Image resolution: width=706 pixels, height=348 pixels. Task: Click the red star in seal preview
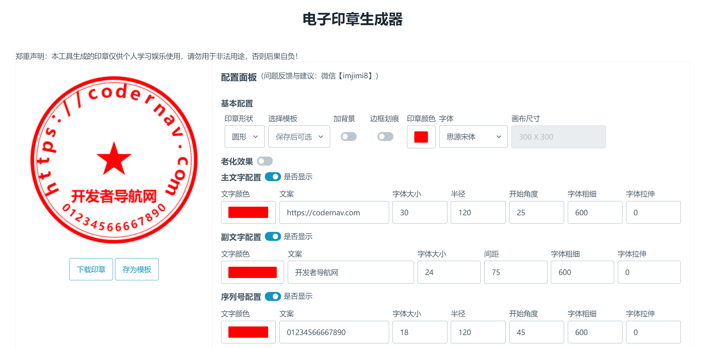point(114,159)
